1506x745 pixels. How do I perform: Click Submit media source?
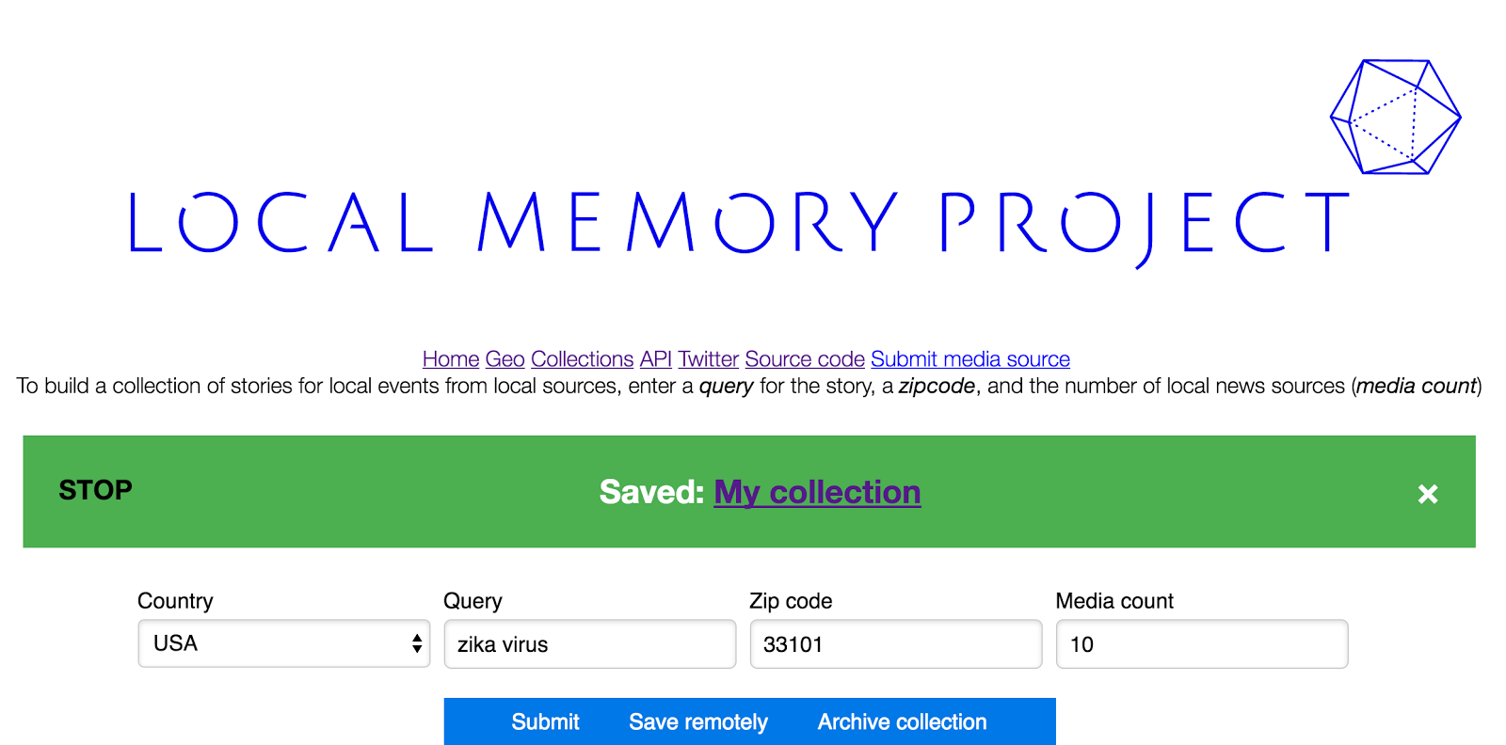pyautogui.click(x=970, y=358)
